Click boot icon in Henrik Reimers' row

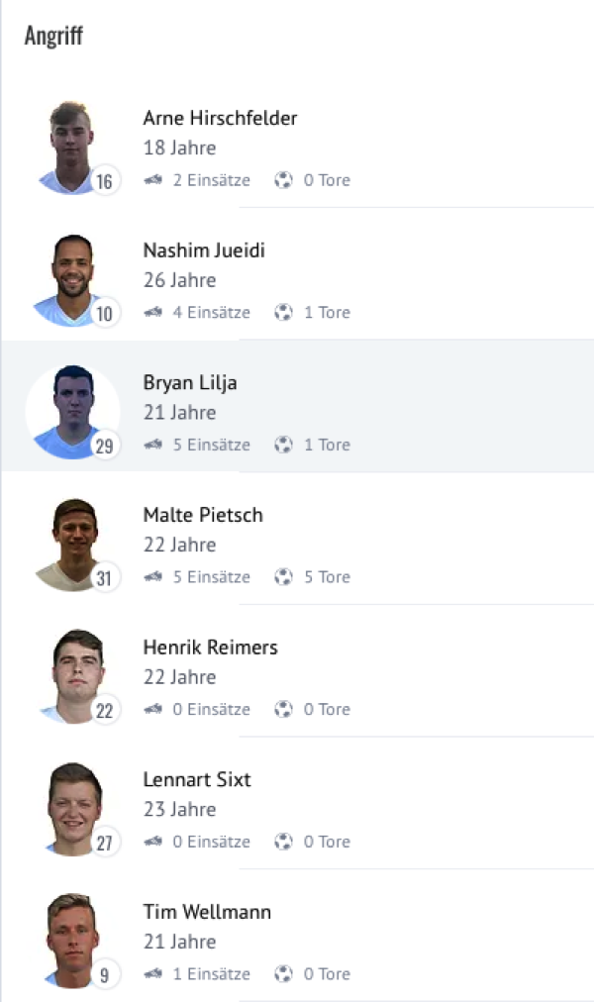[152, 709]
